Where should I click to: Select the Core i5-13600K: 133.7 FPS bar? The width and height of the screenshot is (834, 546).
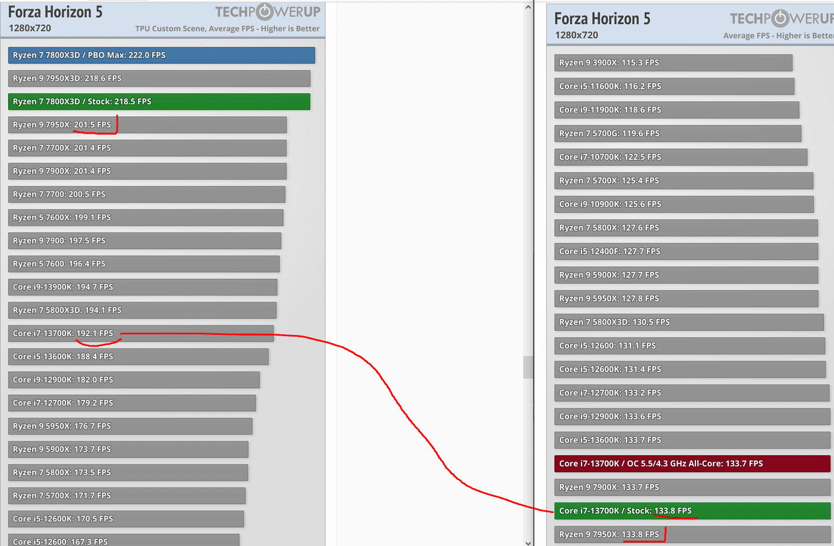[692, 440]
